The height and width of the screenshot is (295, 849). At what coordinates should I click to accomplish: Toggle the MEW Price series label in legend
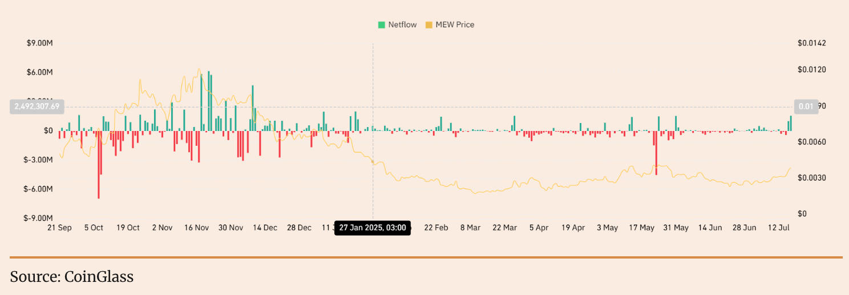tap(455, 25)
